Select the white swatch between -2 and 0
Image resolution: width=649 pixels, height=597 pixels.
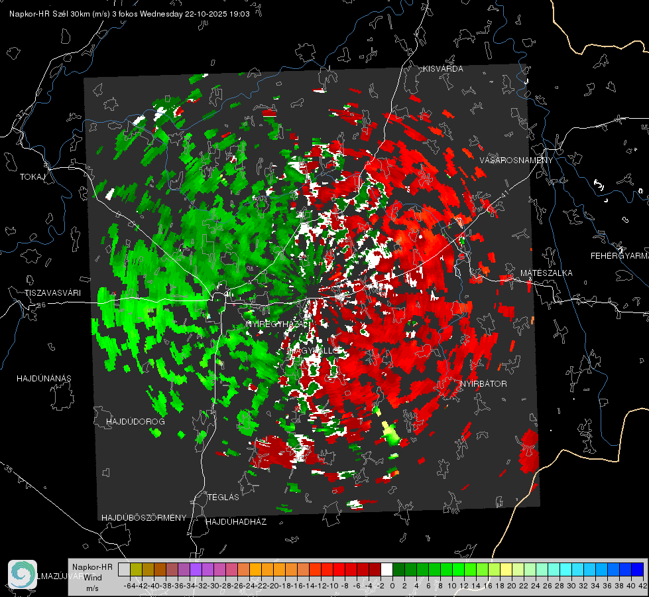tap(386, 569)
